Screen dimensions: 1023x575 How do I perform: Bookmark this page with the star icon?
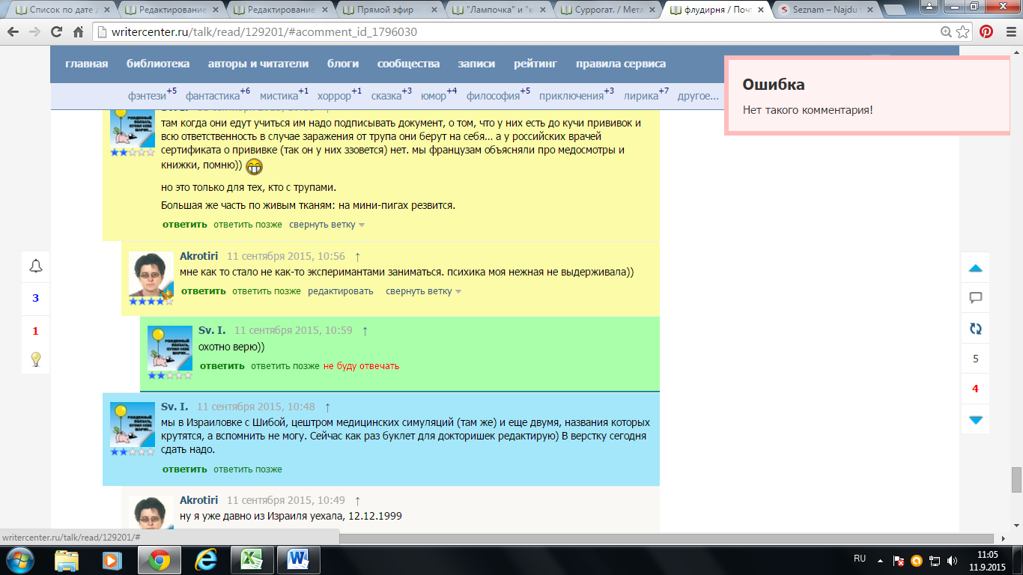tap(965, 32)
